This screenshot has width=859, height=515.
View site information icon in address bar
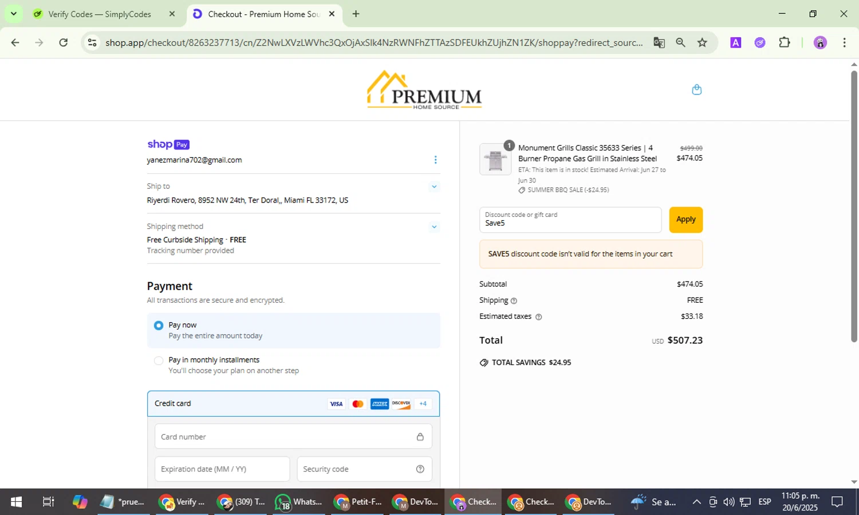[x=92, y=42]
